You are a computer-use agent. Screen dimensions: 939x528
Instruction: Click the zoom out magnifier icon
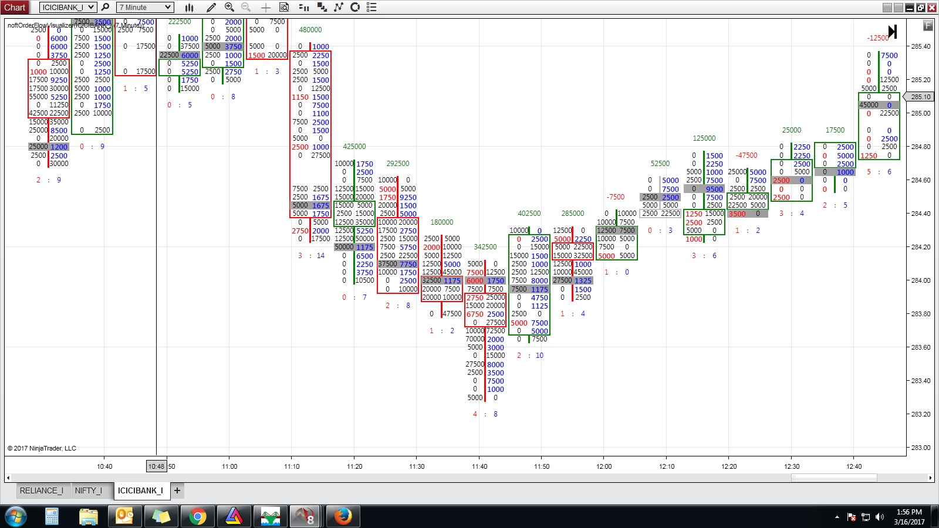click(246, 7)
